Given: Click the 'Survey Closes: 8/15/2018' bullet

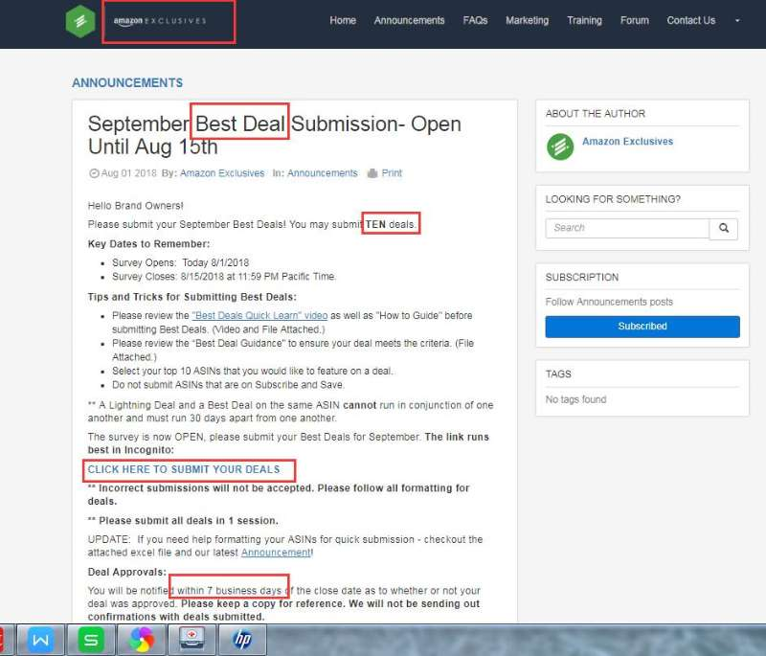Looking at the screenshot, I should click(224, 277).
